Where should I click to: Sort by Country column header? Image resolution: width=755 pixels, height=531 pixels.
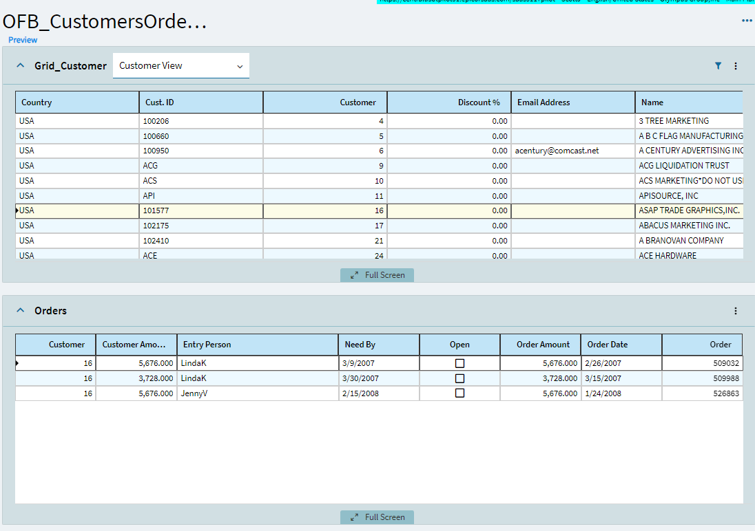77,102
